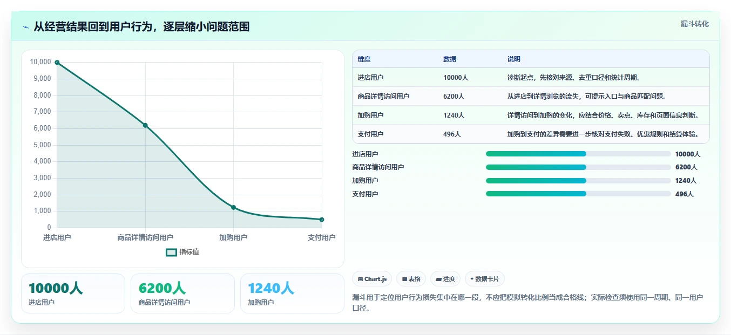Click the 漏斗转化 label in the header

(x=694, y=24)
